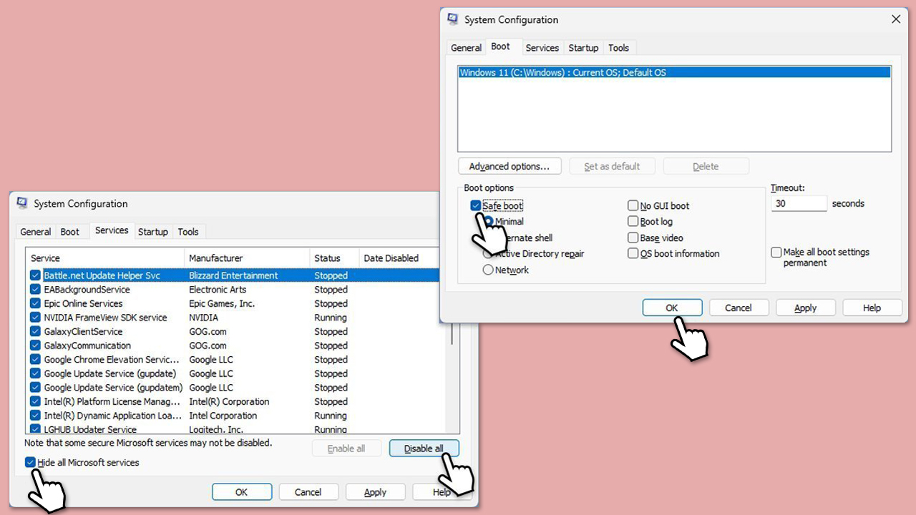The height and width of the screenshot is (515, 916).
Task: Uncheck the Safe boot checkbox
Action: 476,206
